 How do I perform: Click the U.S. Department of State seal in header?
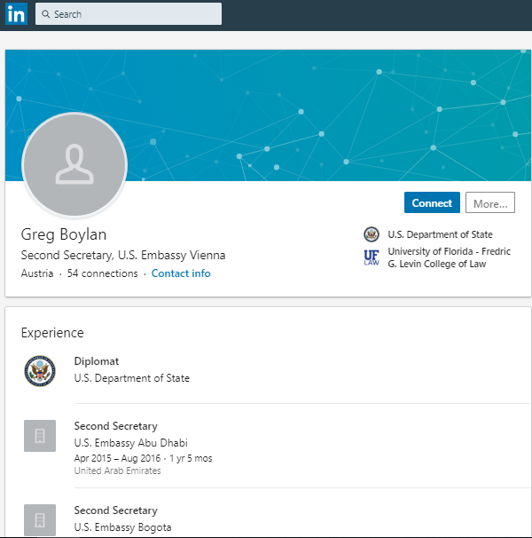click(371, 234)
